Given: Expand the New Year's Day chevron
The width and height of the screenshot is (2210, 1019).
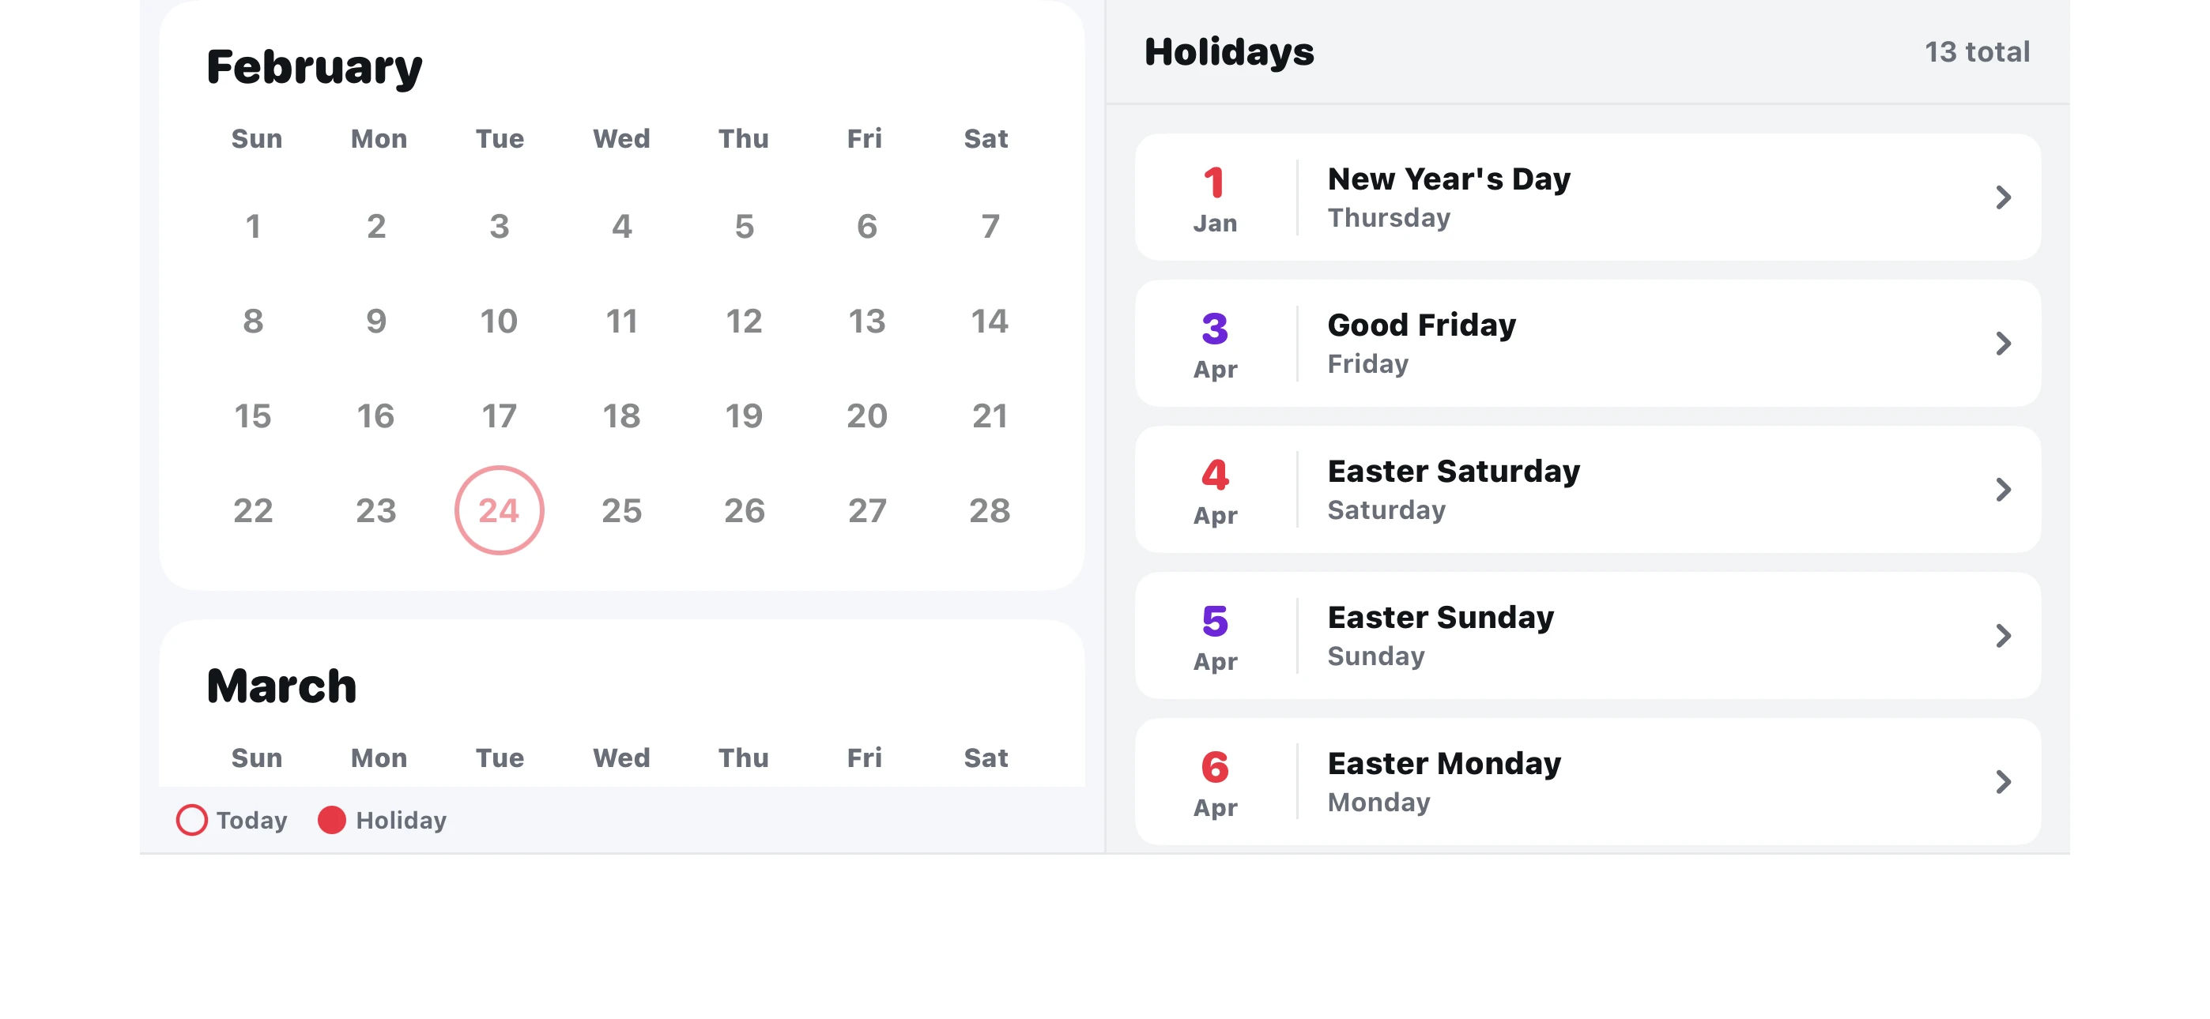Looking at the screenshot, I should click(2002, 197).
